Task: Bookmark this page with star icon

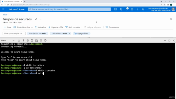Action: (x=164, y=5)
